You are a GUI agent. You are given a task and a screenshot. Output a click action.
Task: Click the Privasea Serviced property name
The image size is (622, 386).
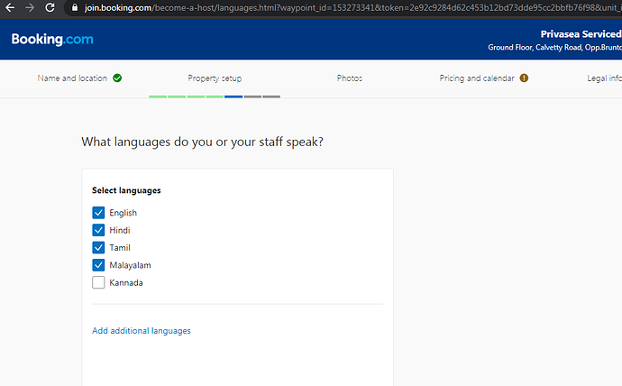(x=581, y=34)
